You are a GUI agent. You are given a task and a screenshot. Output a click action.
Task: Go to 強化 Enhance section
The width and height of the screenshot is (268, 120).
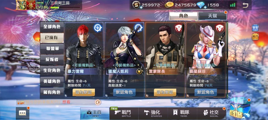coord(153,113)
